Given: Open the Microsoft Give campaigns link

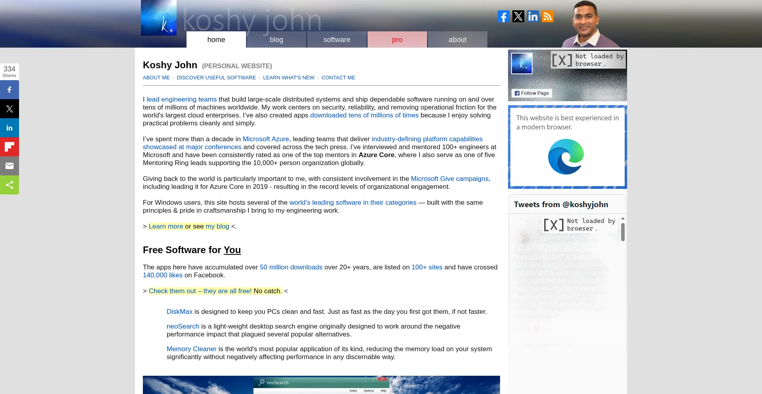Looking at the screenshot, I should (450, 179).
